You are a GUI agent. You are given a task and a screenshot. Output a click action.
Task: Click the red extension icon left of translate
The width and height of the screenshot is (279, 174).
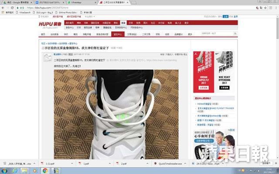pos(257,8)
